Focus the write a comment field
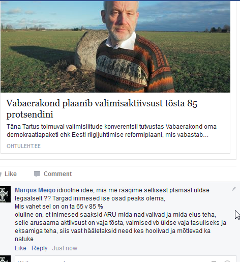 click(126, 259)
